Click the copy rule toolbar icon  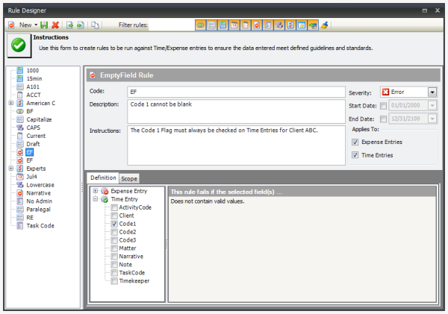(95, 25)
